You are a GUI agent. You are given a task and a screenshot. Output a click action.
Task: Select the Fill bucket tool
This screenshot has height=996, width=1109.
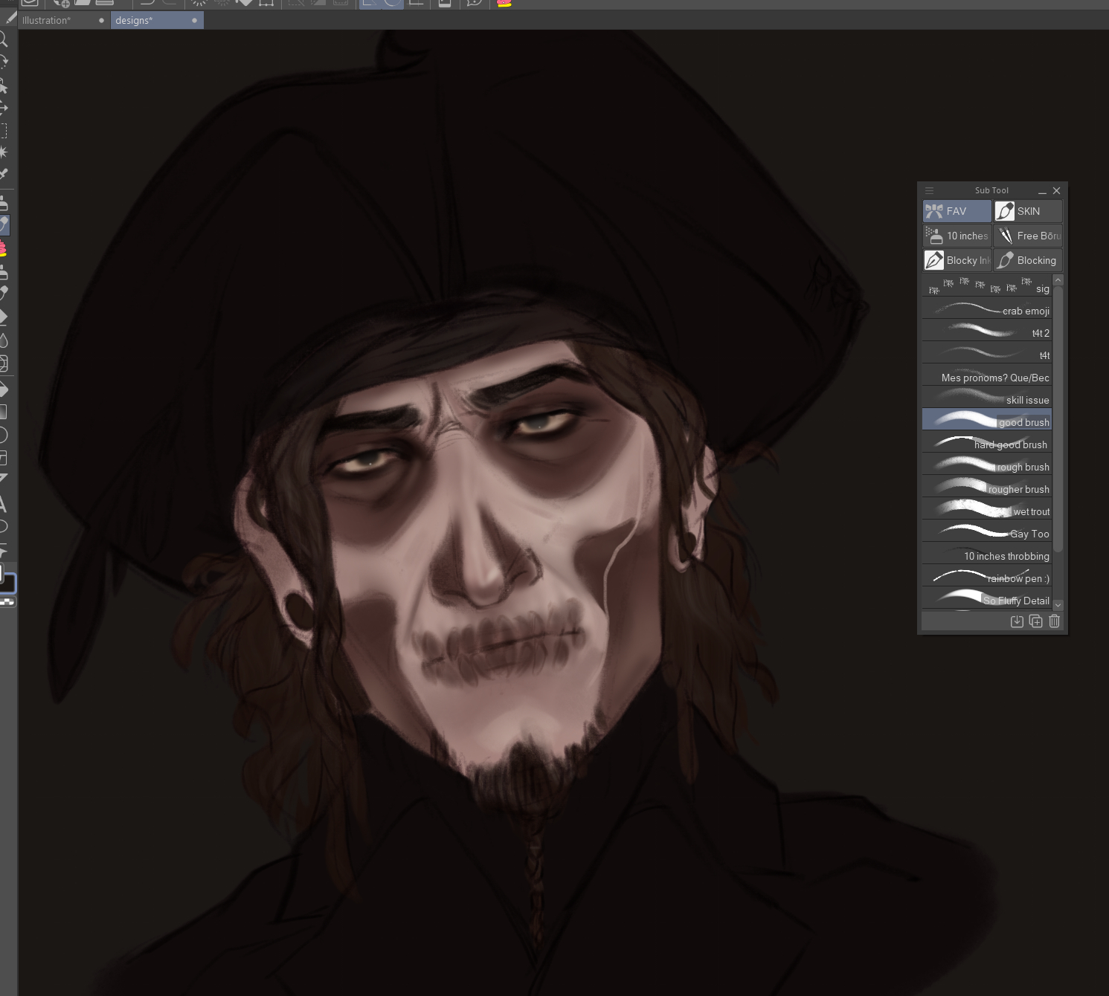coord(4,389)
